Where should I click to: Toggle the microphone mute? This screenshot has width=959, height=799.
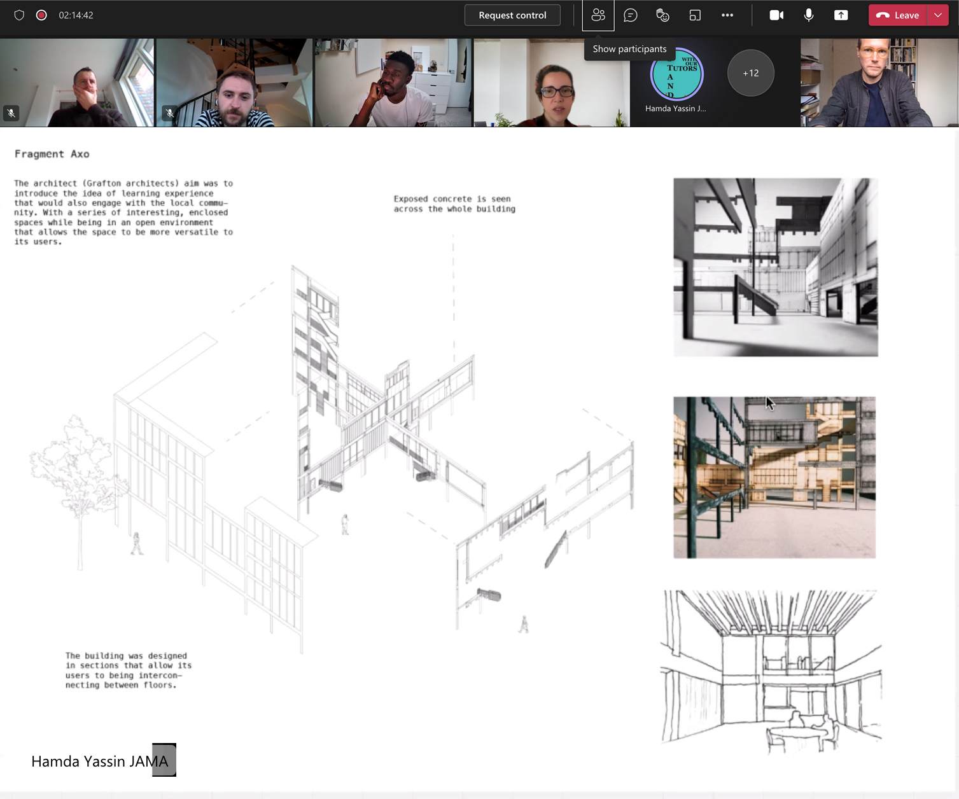[809, 15]
